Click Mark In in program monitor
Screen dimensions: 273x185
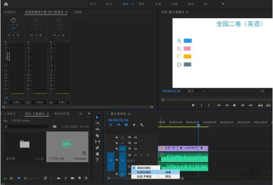coord(201,105)
